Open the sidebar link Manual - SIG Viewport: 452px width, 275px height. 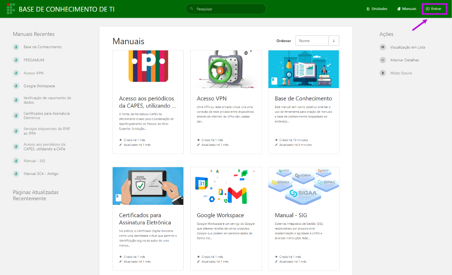pyautogui.click(x=34, y=161)
